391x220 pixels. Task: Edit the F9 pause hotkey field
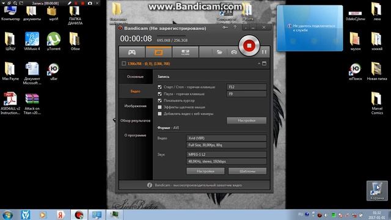[x=246, y=94]
